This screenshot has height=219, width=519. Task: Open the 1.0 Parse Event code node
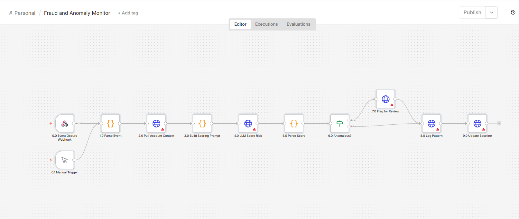[110, 123]
